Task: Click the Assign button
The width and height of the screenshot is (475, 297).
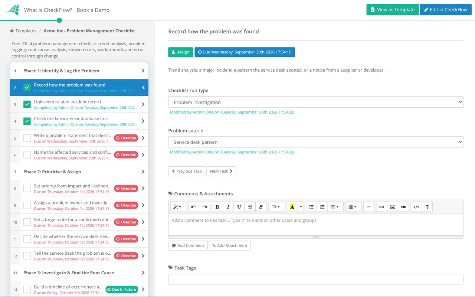Action: coord(181,52)
